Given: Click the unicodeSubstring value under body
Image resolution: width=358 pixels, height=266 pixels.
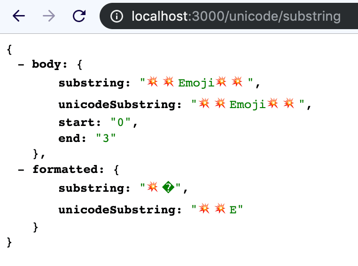Looking at the screenshot, I should (x=248, y=104).
